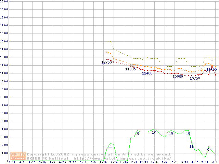Click the 20000 y-axis label
219x164 pixels.
point(4,1)
